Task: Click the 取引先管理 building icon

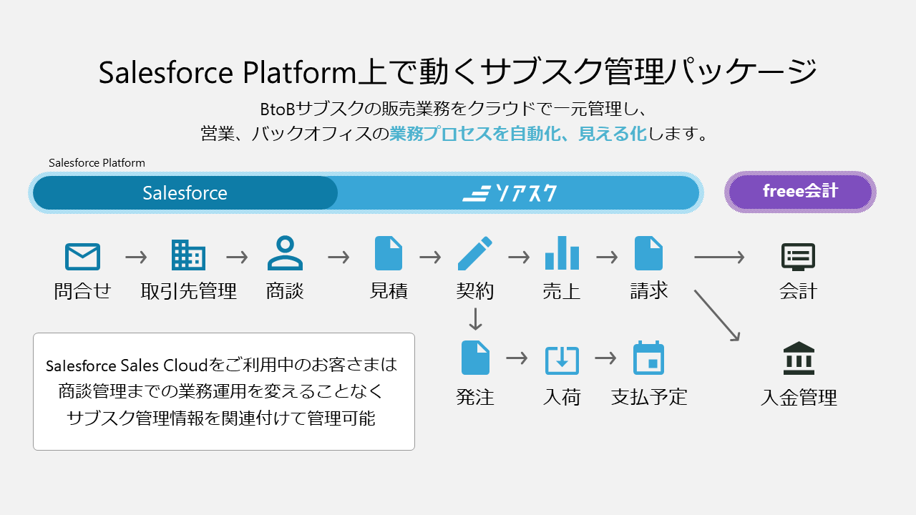Action: pos(188,254)
